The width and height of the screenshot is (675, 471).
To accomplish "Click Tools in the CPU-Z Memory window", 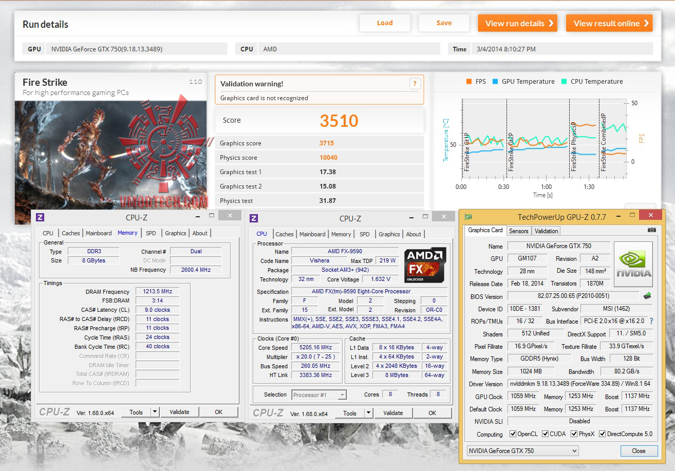I will [x=136, y=412].
